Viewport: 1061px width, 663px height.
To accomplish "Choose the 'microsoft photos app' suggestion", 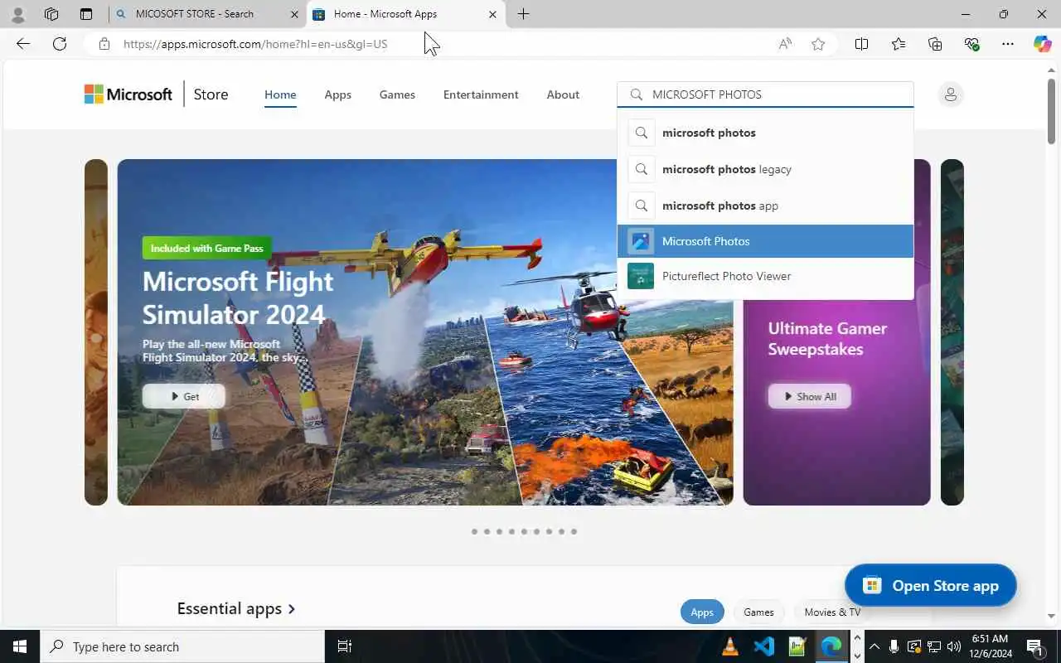I will coord(765,206).
